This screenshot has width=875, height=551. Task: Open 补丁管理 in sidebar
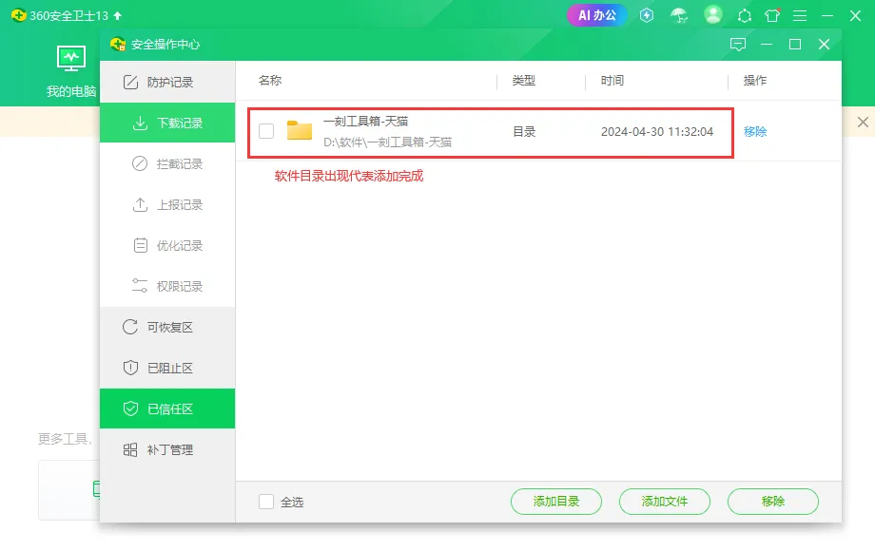pyautogui.click(x=167, y=449)
